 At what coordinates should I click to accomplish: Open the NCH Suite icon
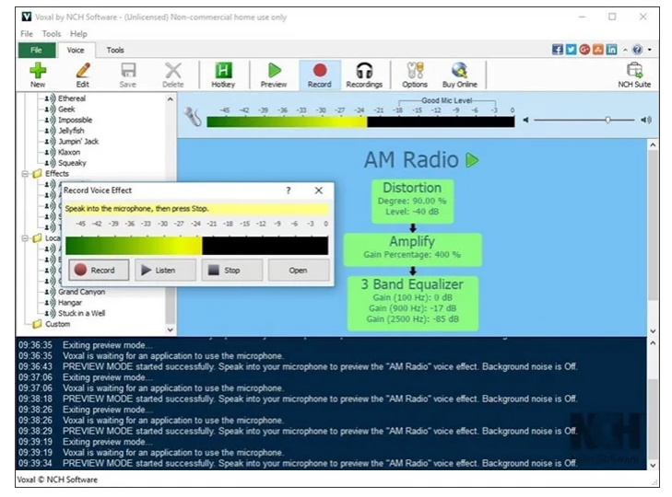[x=634, y=71]
